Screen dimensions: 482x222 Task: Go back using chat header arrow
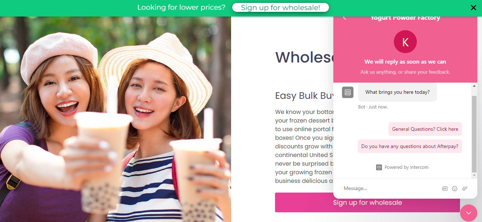344,18
